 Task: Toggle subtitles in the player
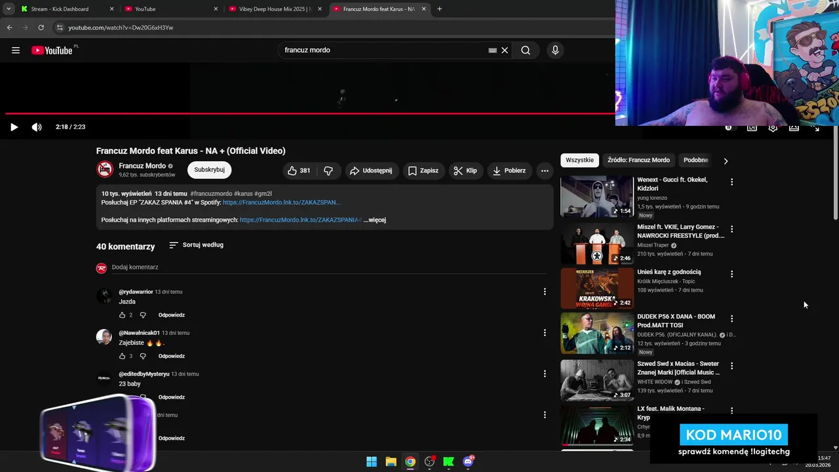point(752,127)
